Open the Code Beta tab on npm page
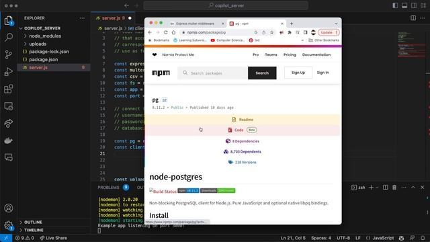The height and width of the screenshot is (242, 430). pos(243,130)
